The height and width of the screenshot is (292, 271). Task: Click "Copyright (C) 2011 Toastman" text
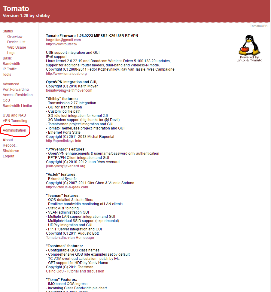(x=70, y=267)
